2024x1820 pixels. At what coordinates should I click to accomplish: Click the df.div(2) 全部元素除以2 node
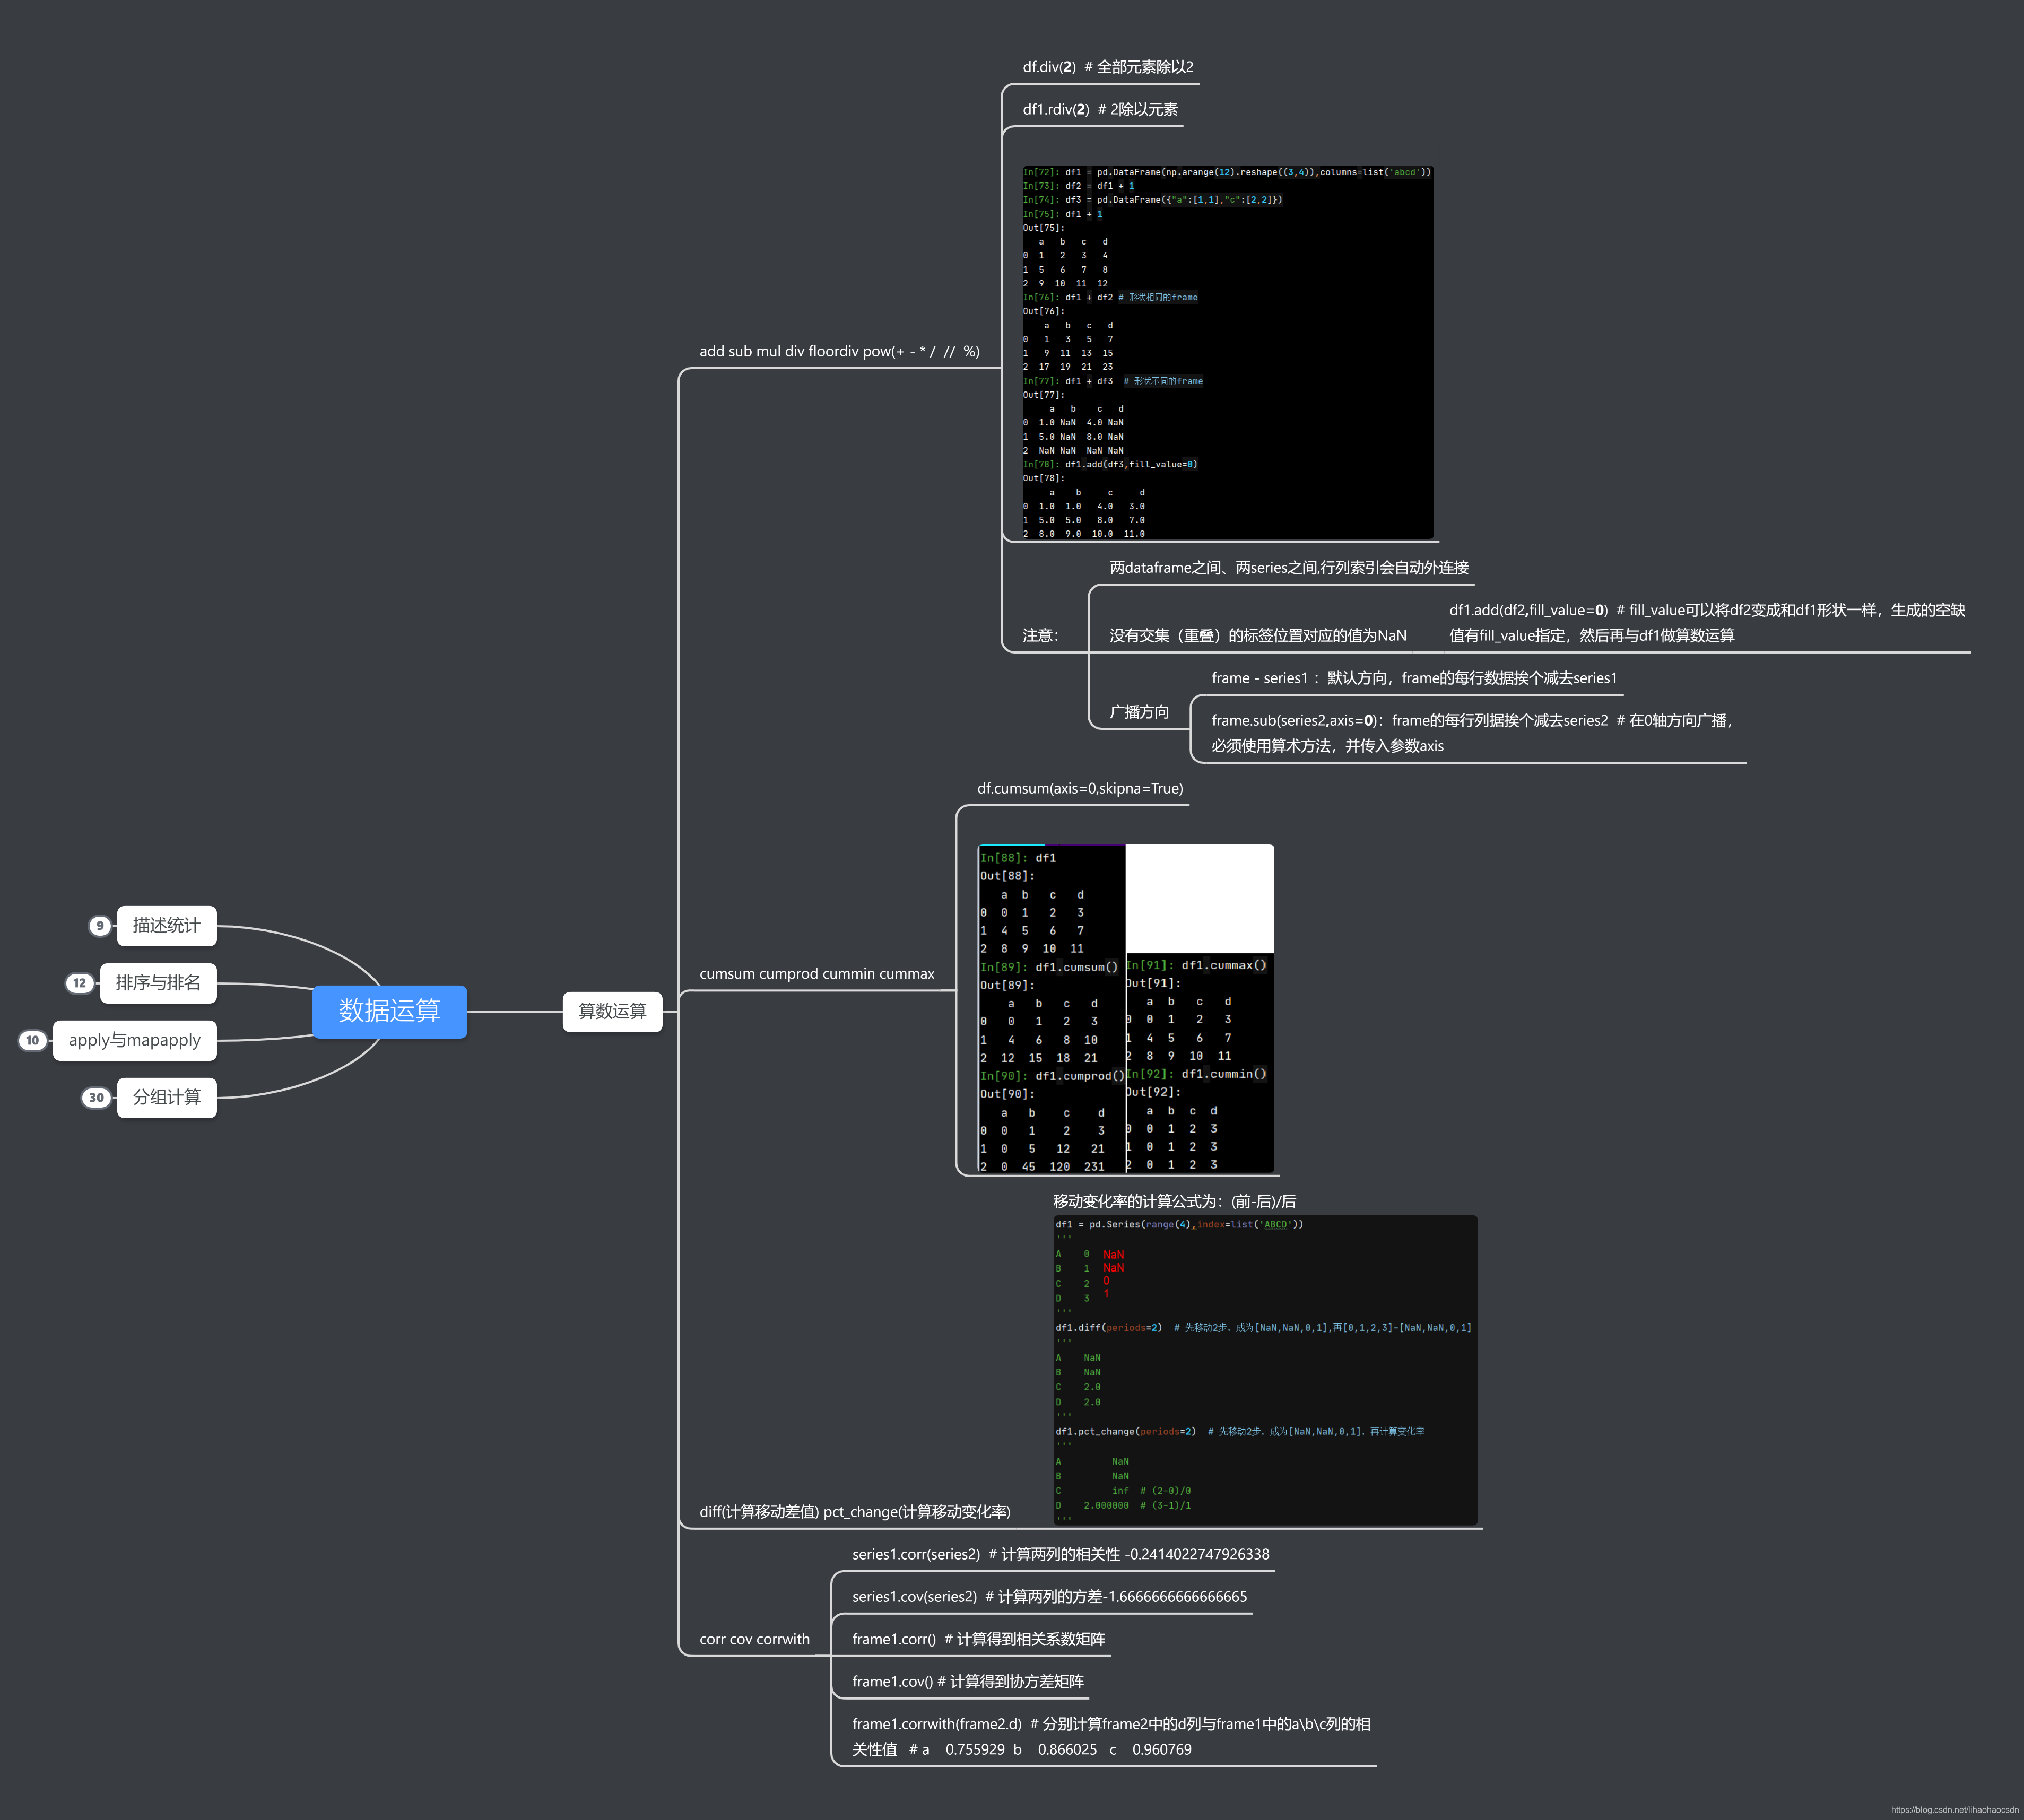1108,67
